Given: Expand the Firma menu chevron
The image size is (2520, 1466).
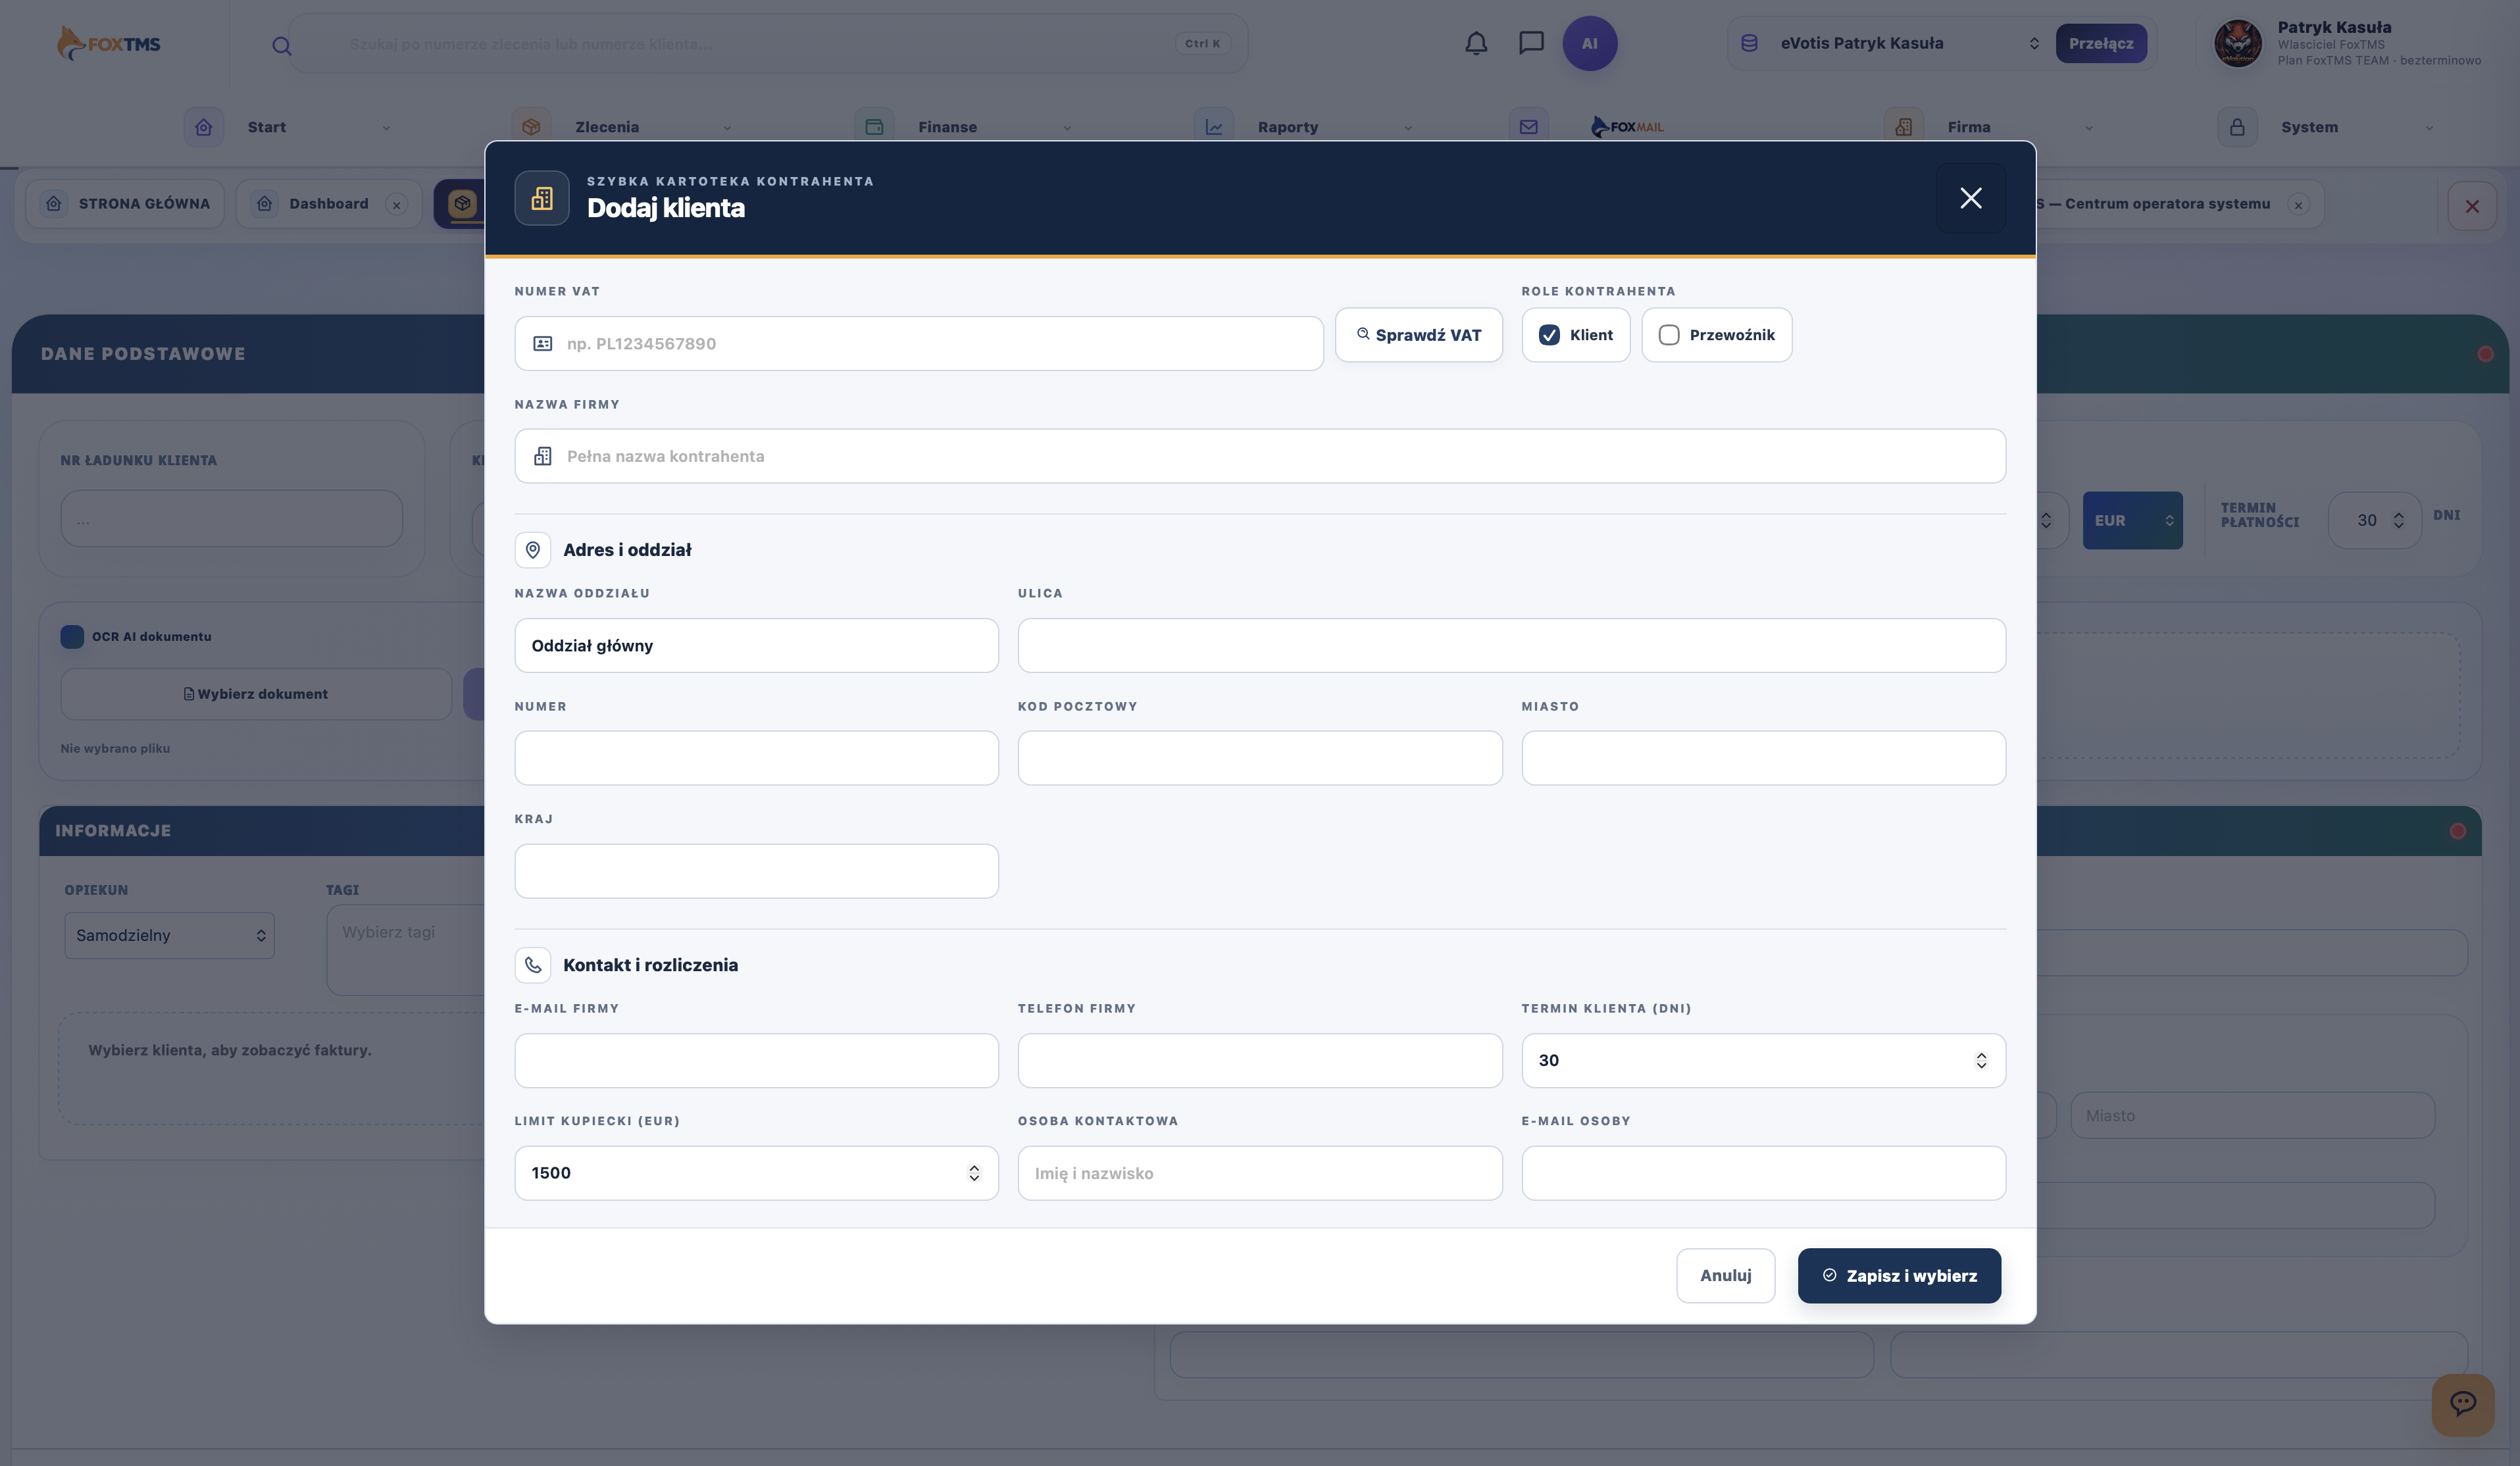Looking at the screenshot, I should pyautogui.click(x=2089, y=128).
